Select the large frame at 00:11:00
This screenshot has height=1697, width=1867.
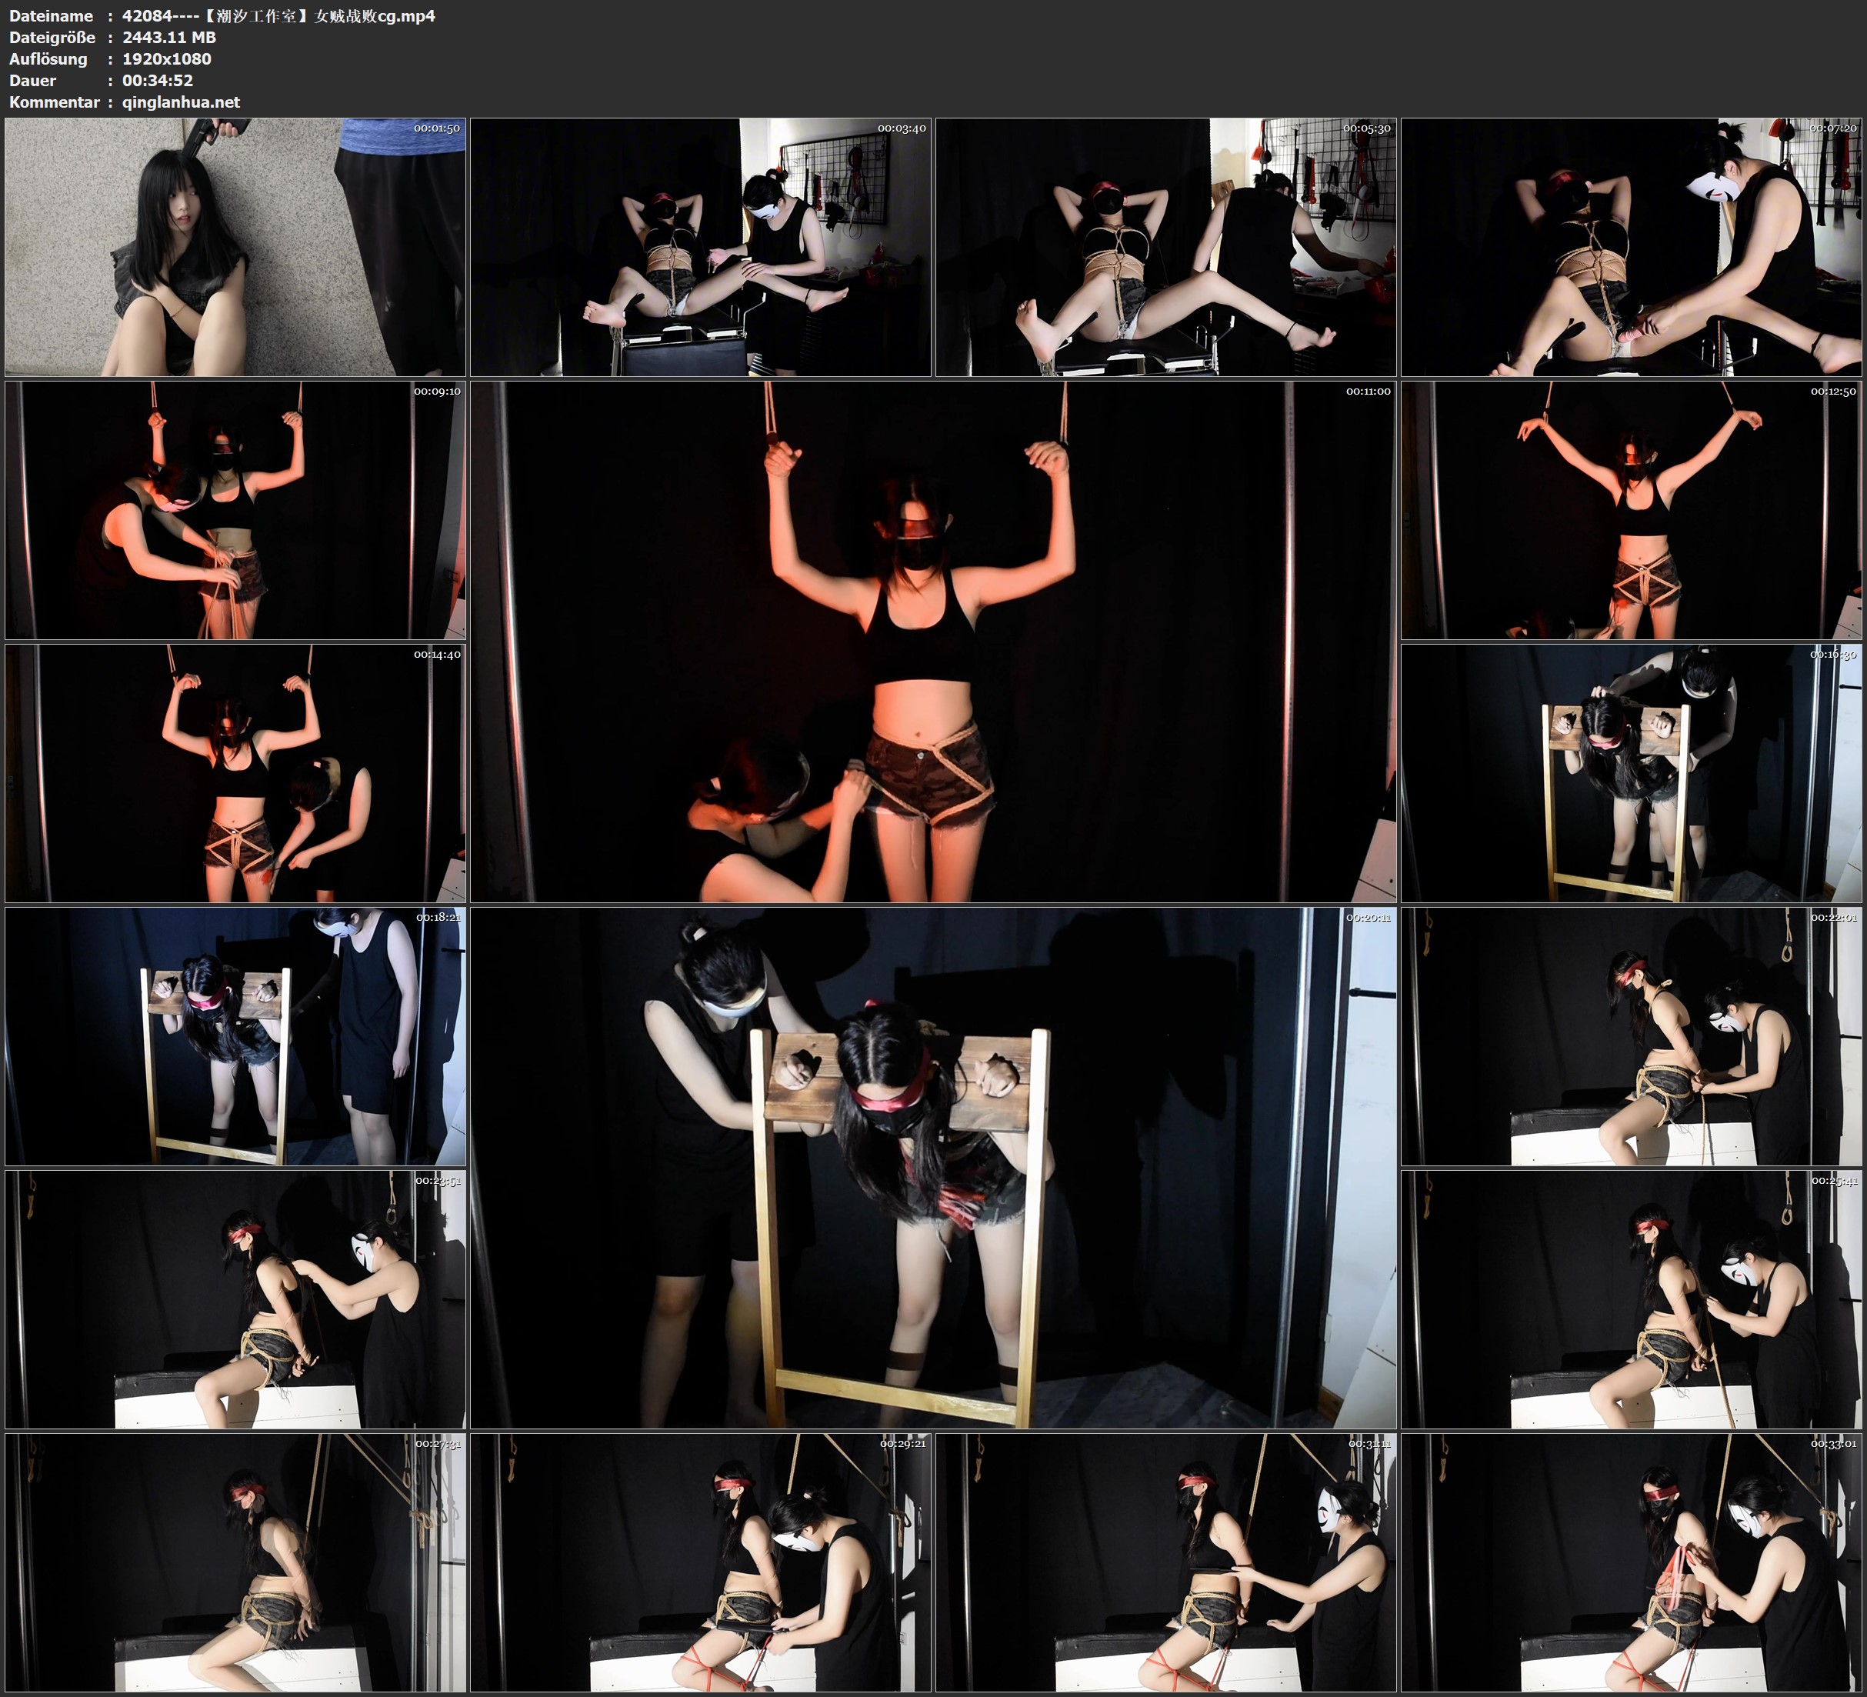(932, 642)
